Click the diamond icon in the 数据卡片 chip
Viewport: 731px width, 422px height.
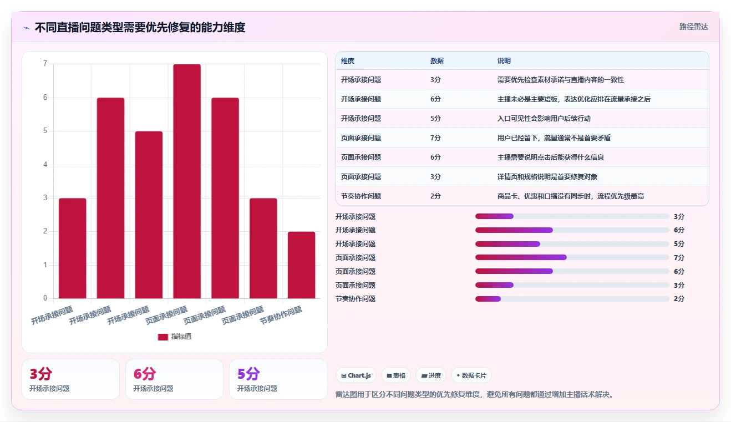[458, 375]
